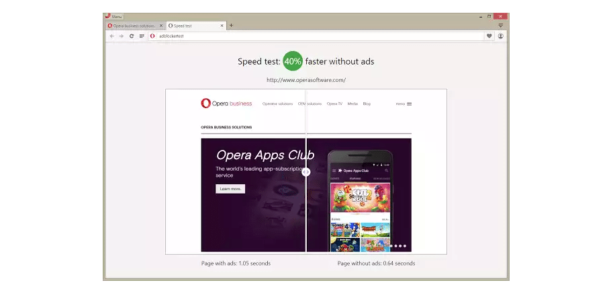Open Opera TV link
The image size is (611, 297).
[334, 104]
